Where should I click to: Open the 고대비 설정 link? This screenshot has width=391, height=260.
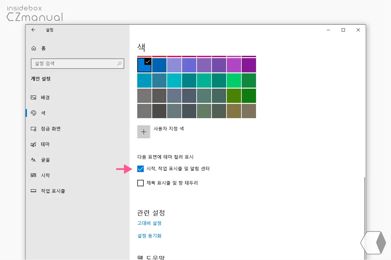pos(149,223)
